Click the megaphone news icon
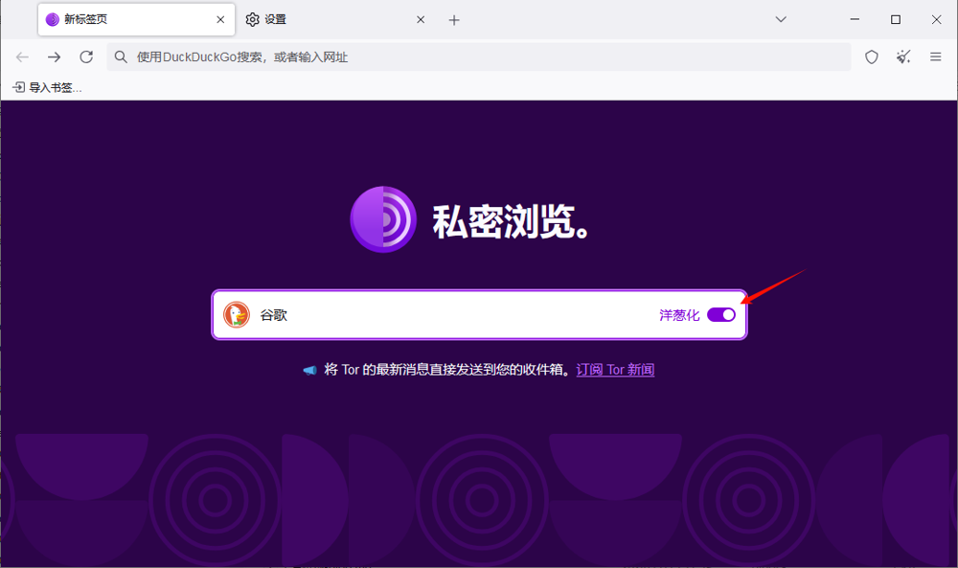The width and height of the screenshot is (958, 568). pyautogui.click(x=309, y=371)
